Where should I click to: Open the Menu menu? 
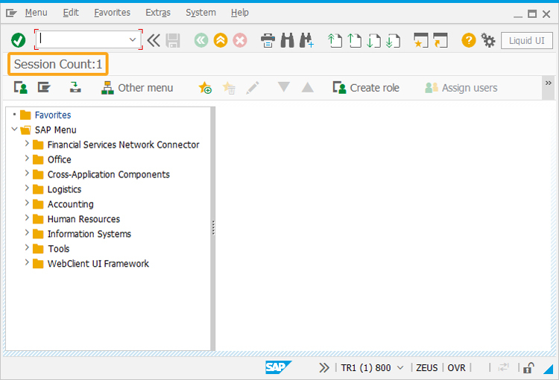coord(36,13)
